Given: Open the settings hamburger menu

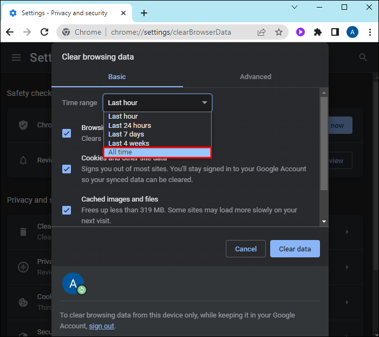Looking at the screenshot, I should point(16,57).
